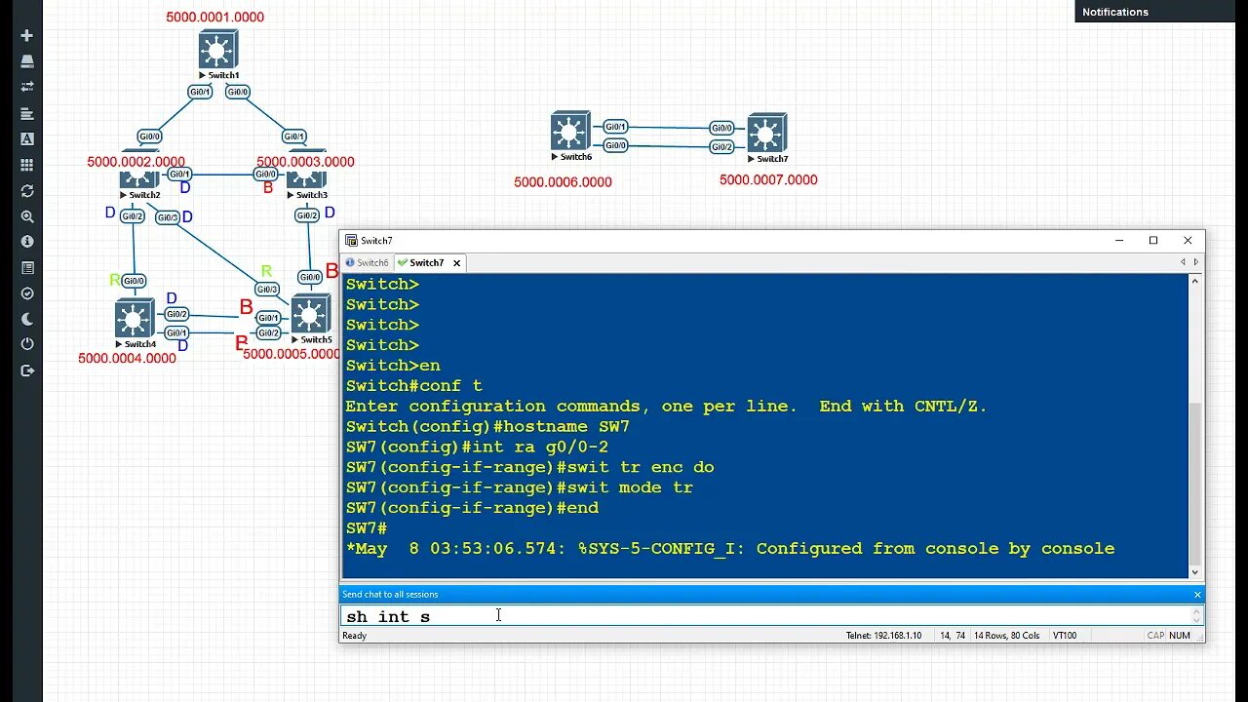Open Add an object in sidebar
The height and width of the screenshot is (702, 1248).
click(x=27, y=36)
